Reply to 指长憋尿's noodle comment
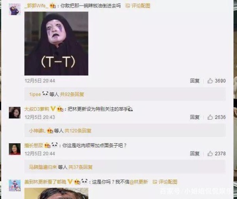237x199 pixels. click(x=195, y=154)
